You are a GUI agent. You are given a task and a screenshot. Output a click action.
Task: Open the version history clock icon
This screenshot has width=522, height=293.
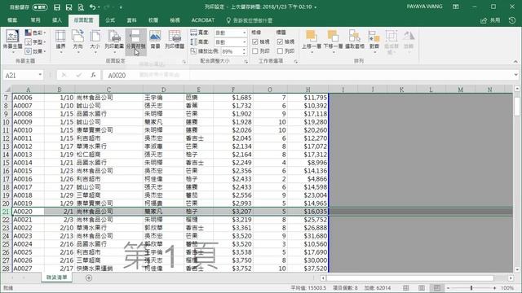tap(512, 20)
